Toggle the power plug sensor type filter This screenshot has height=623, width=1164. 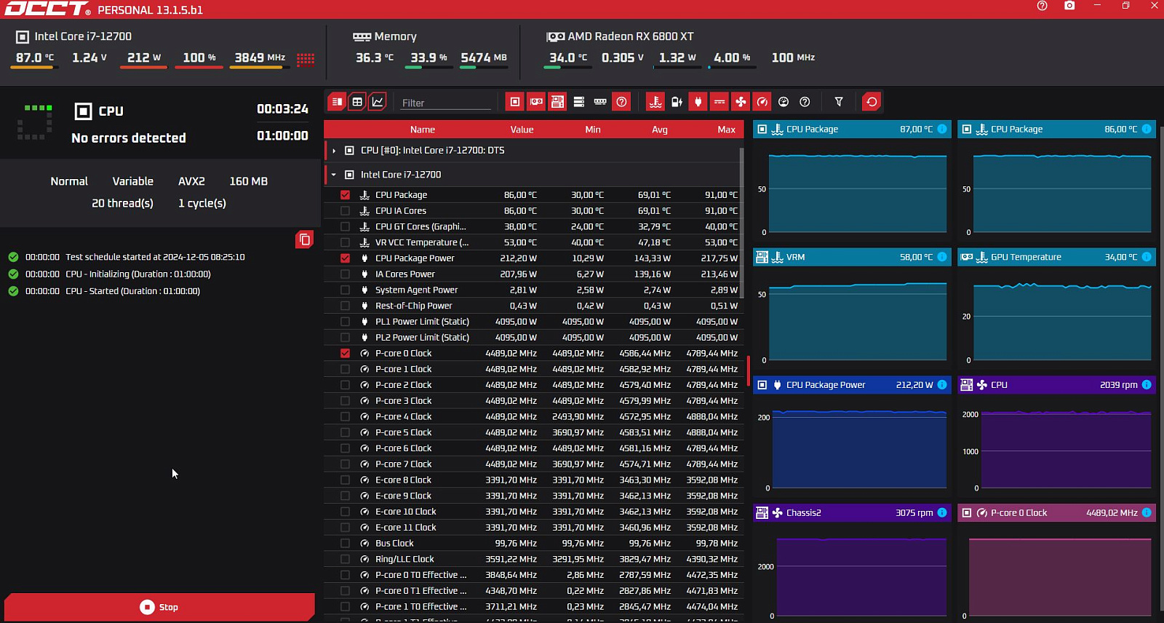[698, 102]
